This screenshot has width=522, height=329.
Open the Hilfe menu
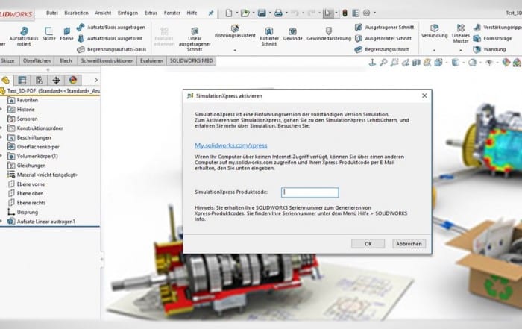(192, 13)
